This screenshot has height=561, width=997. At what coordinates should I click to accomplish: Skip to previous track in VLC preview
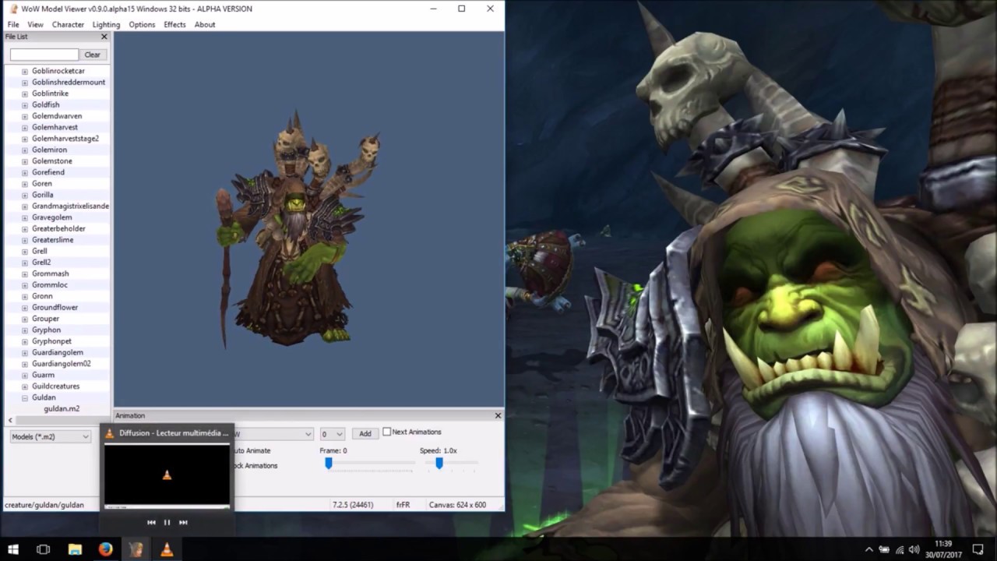coord(151,522)
